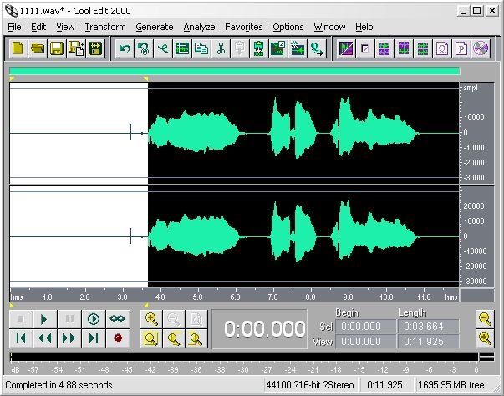The height and width of the screenshot is (396, 504).
Task: Click the View Begin field 0:00.000
Action: pyautogui.click(x=366, y=342)
